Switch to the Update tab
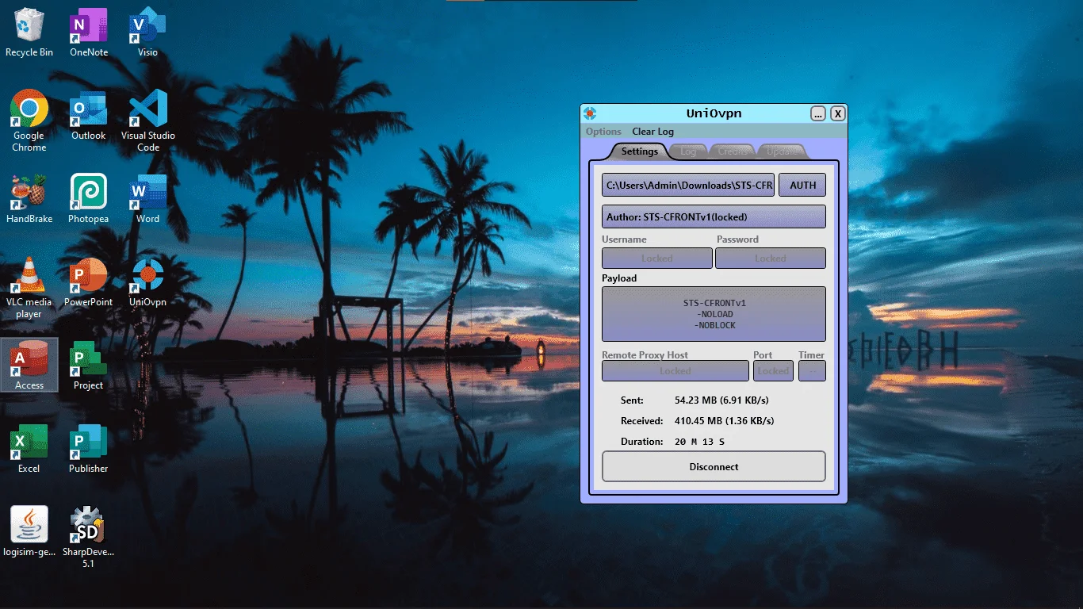 [782, 151]
